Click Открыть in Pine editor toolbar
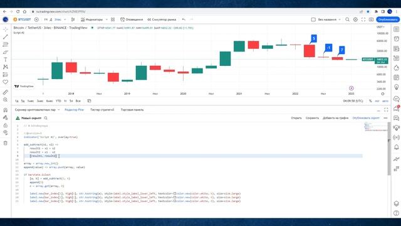The height and width of the screenshot is (226, 401). [296, 118]
